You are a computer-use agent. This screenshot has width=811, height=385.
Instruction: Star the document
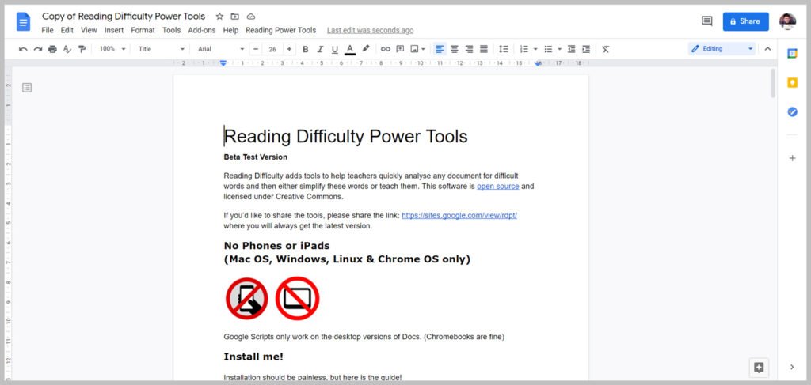point(219,17)
